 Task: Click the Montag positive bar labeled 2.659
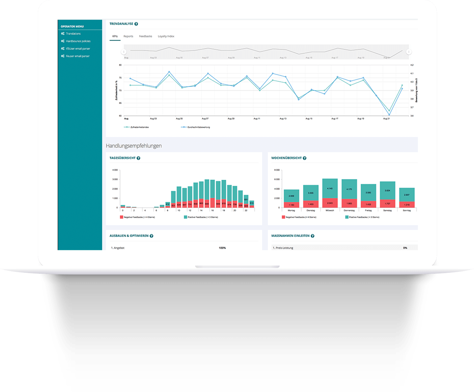click(x=292, y=196)
